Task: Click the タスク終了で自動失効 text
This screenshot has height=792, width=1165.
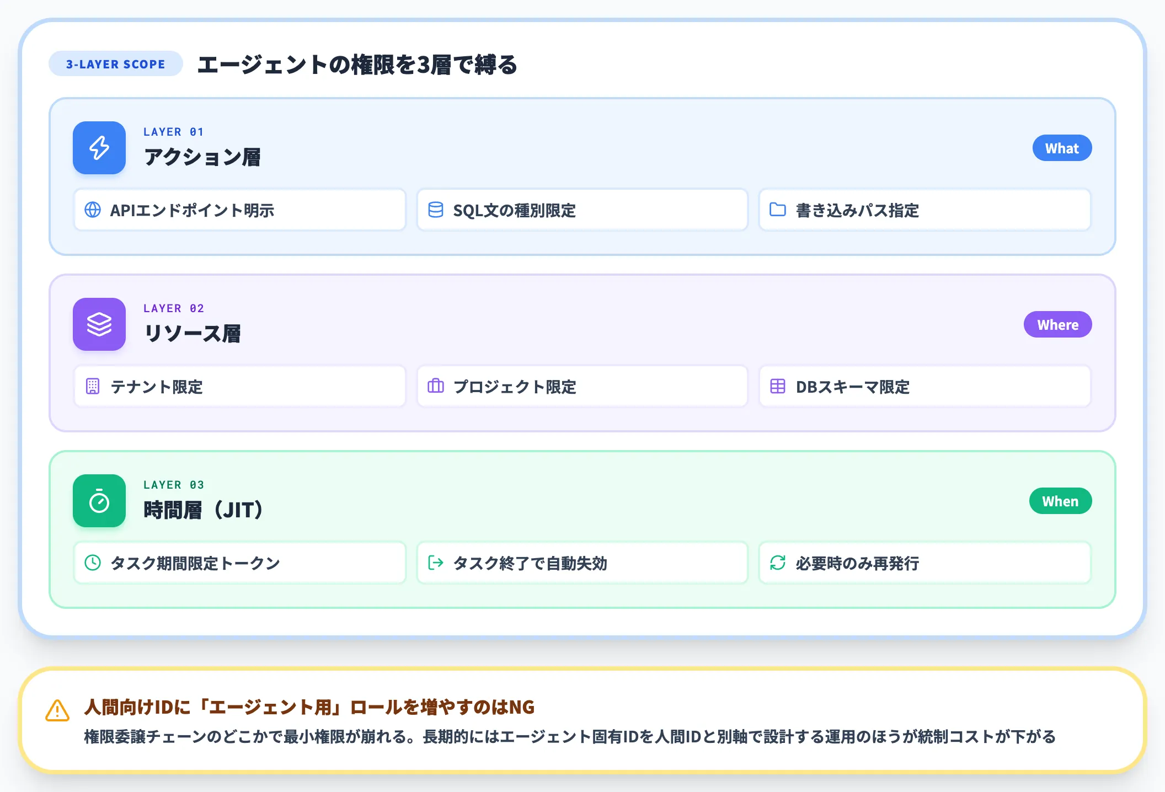Action: (530, 563)
